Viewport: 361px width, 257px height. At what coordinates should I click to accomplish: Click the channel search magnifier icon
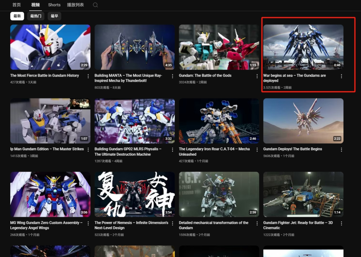(95, 5)
